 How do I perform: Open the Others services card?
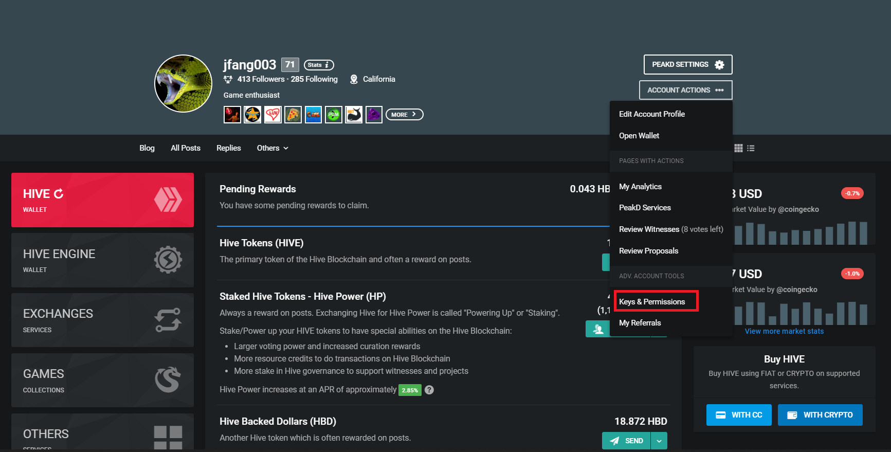[x=102, y=432]
